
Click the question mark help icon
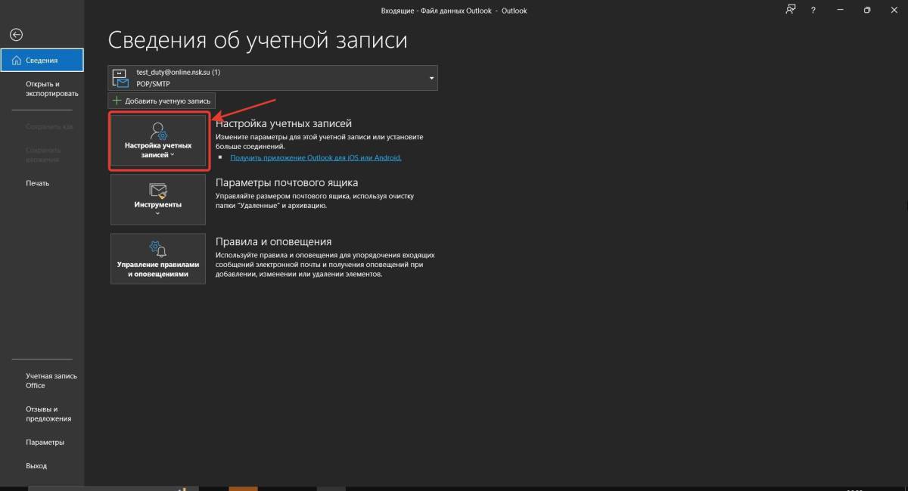point(813,10)
